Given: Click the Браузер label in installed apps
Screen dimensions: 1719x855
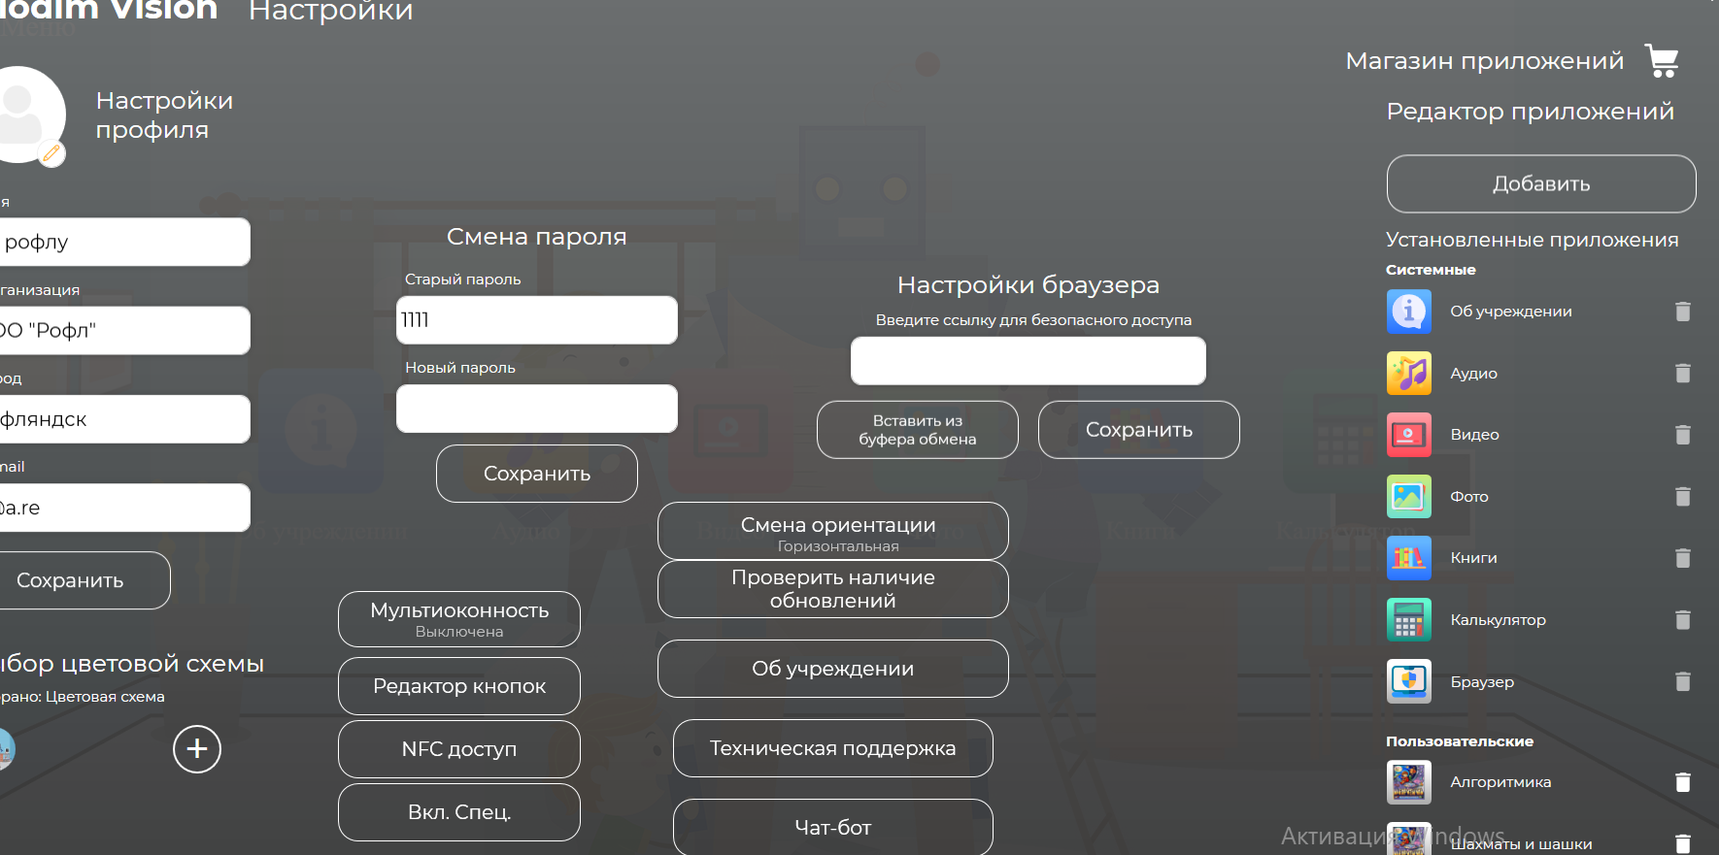Looking at the screenshot, I should pyautogui.click(x=1482, y=682).
